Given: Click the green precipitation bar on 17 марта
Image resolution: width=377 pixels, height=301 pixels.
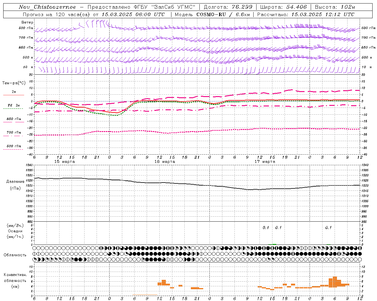Looking at the screenshot, I should [274, 244].
